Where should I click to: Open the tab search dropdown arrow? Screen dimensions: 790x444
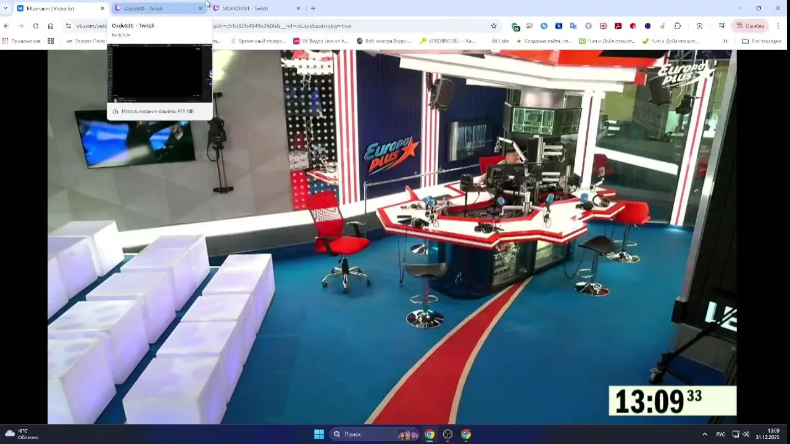click(6, 9)
